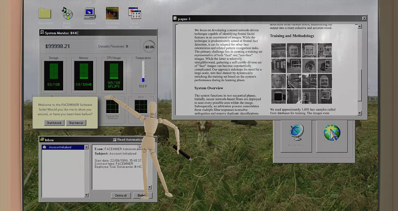
Task: Open the Infrastructure satellite dish icon
Action: click(296, 133)
